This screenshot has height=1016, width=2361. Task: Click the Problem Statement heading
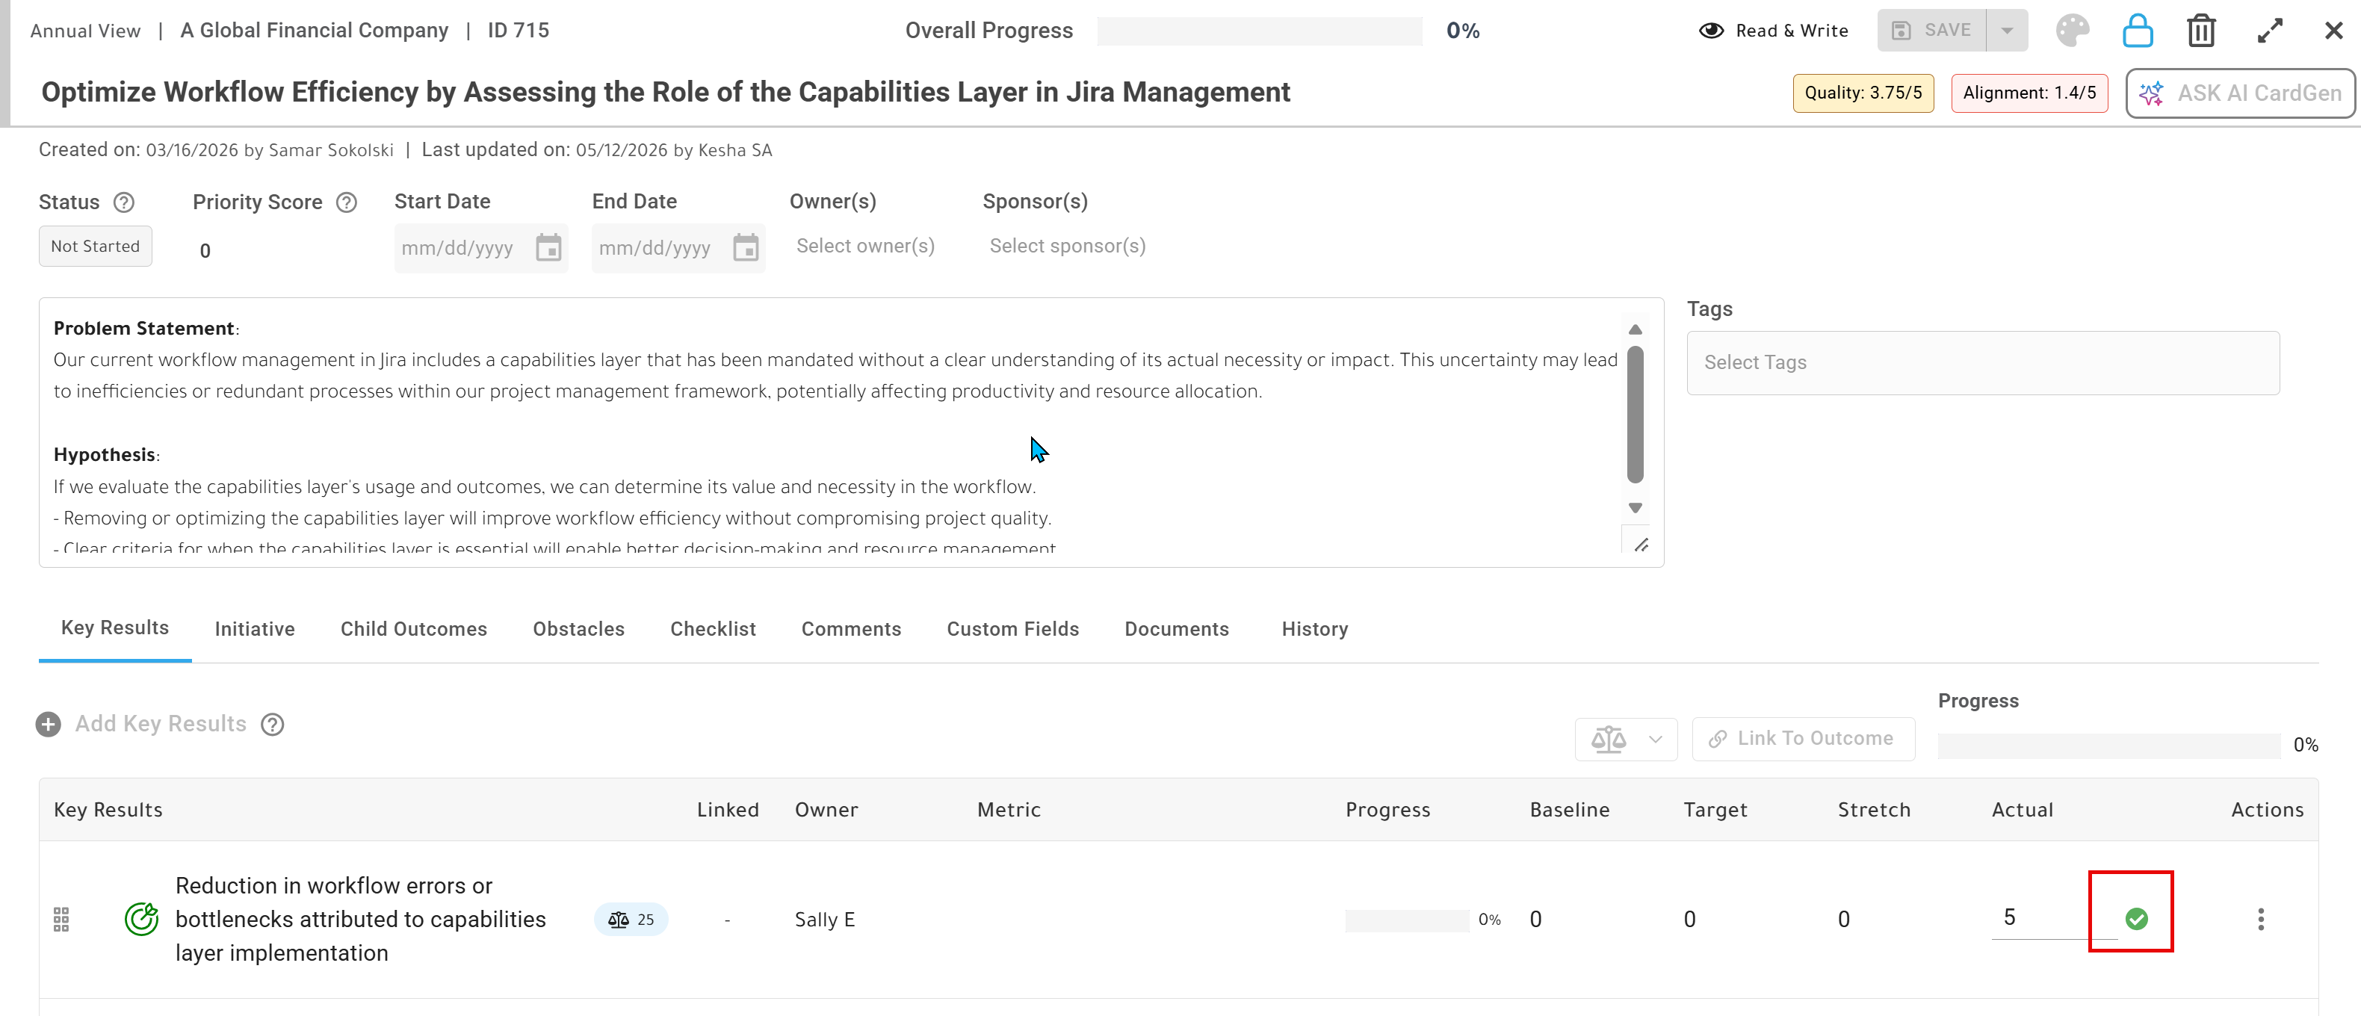(144, 329)
